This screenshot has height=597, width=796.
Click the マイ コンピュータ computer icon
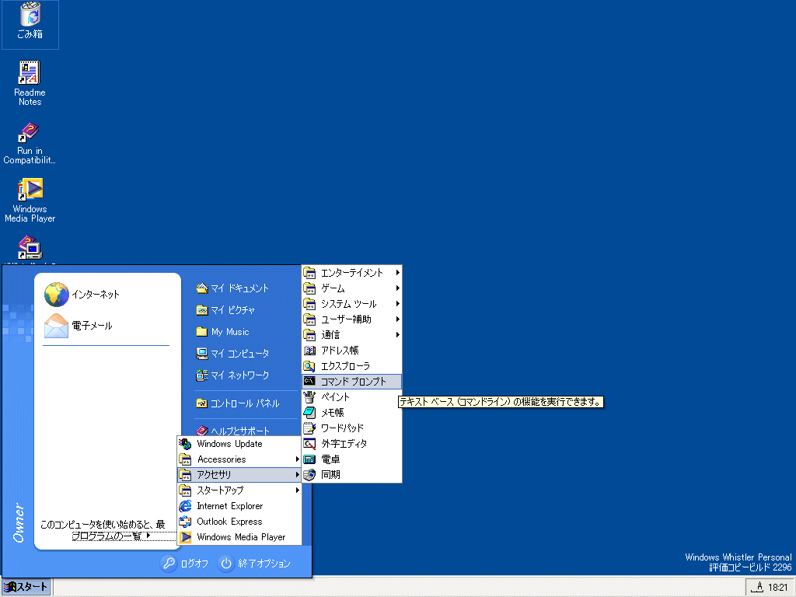202,354
